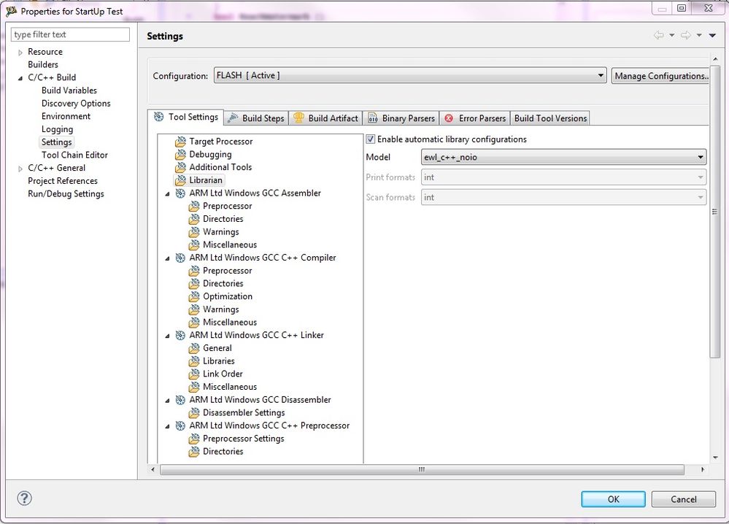Click the Libraries folder icon
729x524 pixels.
point(194,361)
